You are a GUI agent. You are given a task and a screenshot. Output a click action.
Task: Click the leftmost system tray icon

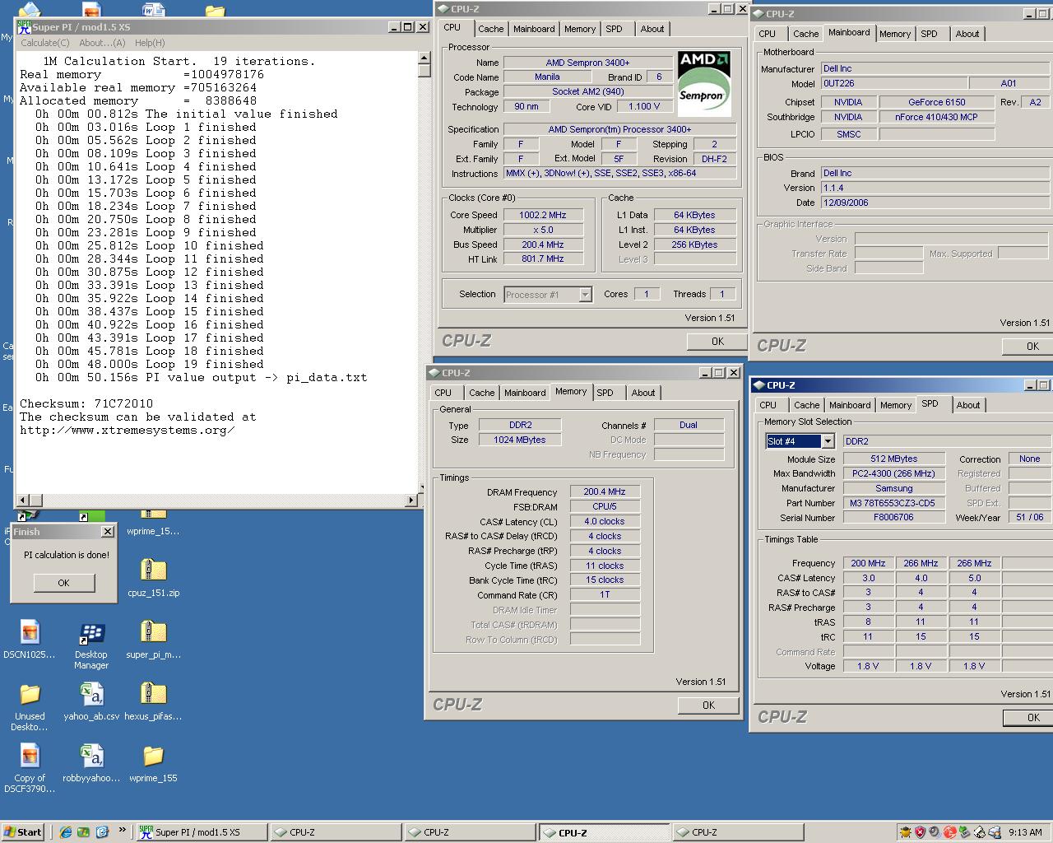click(x=905, y=832)
